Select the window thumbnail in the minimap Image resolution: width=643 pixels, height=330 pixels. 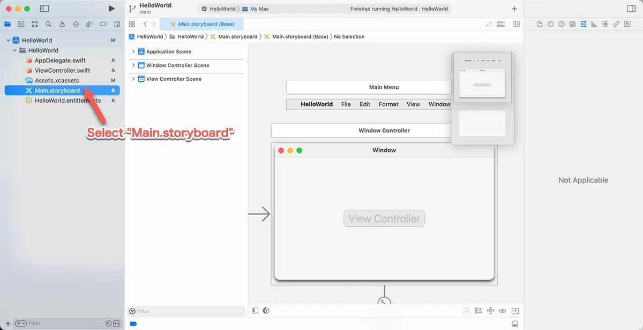pos(482,83)
